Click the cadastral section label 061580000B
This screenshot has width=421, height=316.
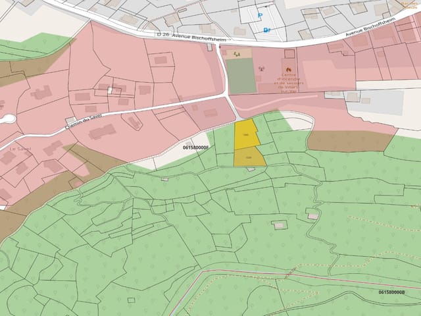coord(392,292)
